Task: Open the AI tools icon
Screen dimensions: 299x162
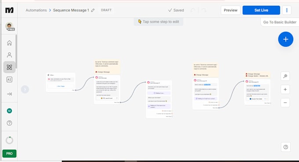Action: (9, 79)
